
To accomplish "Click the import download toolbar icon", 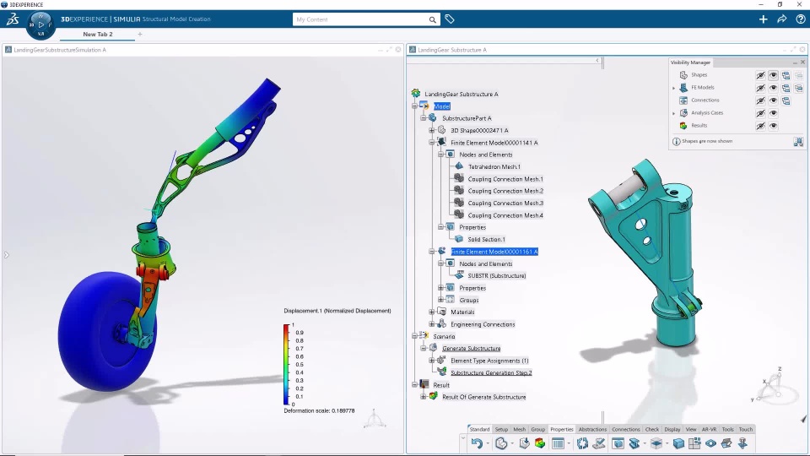I will coord(524,443).
